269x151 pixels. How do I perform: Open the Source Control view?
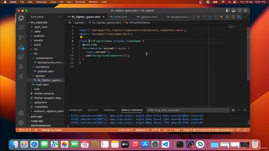[x=21, y=37]
